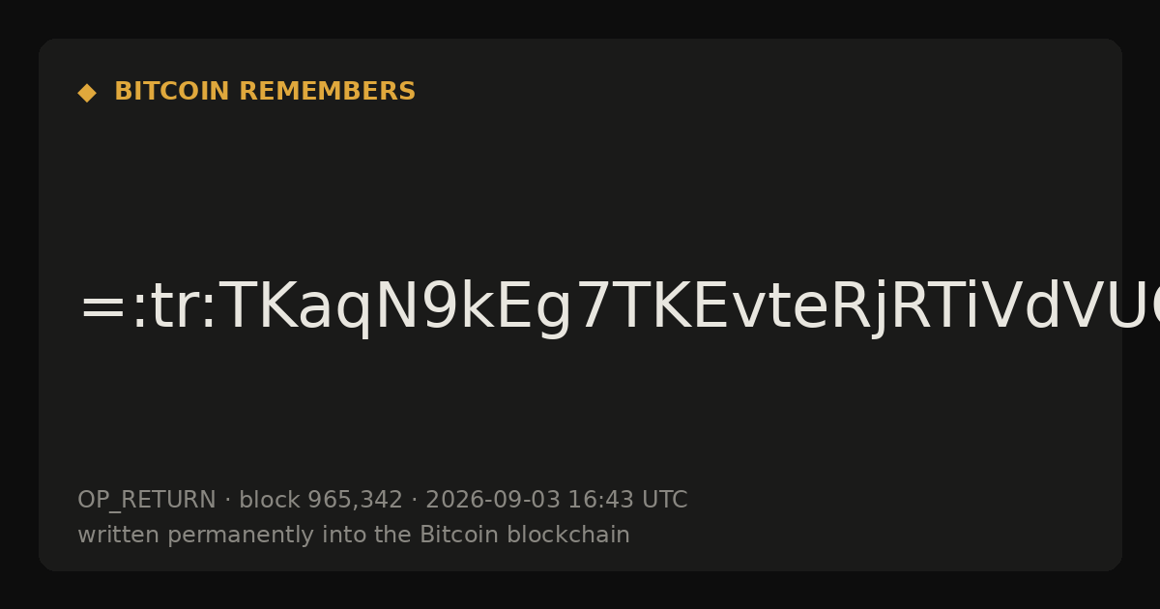Click the words Bitcoin blockchain in caption
Viewport: 1160px width, 609px height.
[x=525, y=535]
